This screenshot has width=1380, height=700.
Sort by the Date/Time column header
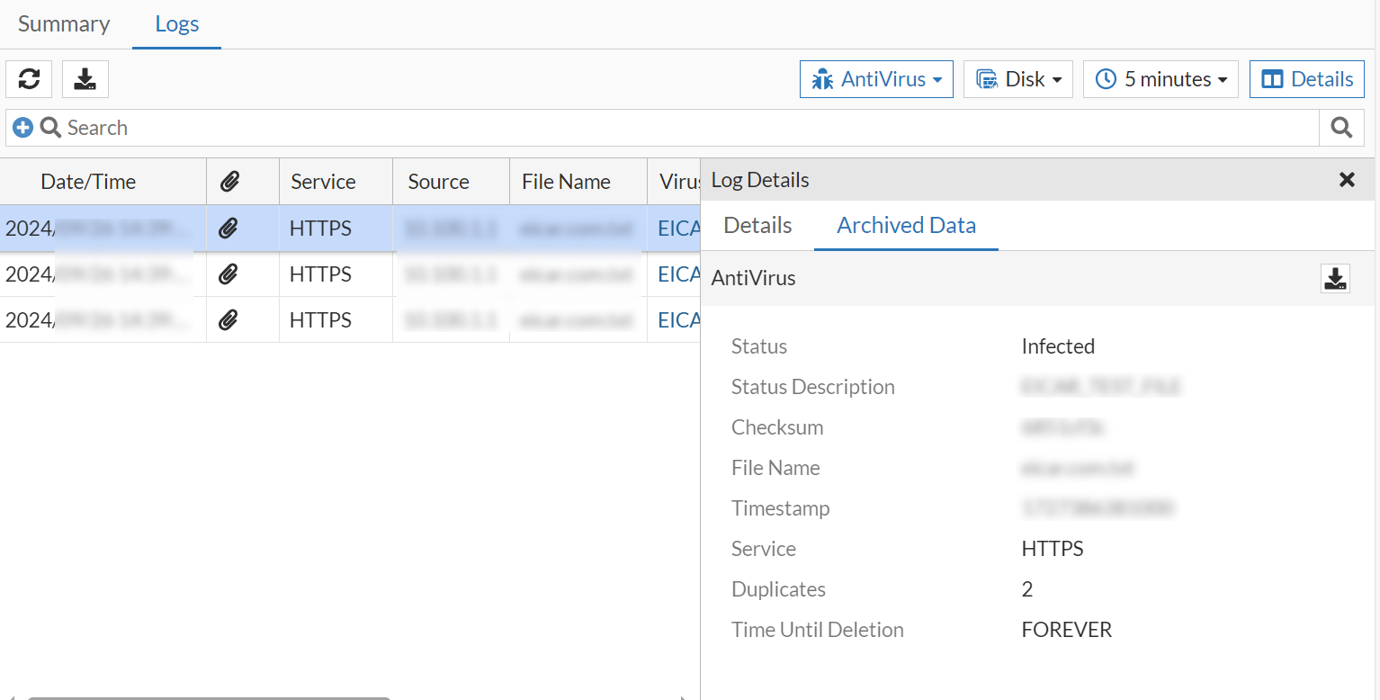point(88,182)
